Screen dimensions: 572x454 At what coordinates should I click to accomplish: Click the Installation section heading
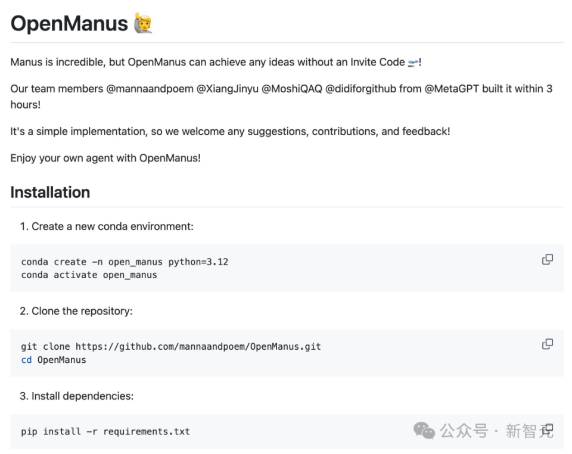pos(50,192)
